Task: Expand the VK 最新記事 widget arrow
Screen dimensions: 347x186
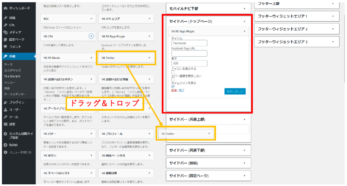Action: (x=149, y=173)
